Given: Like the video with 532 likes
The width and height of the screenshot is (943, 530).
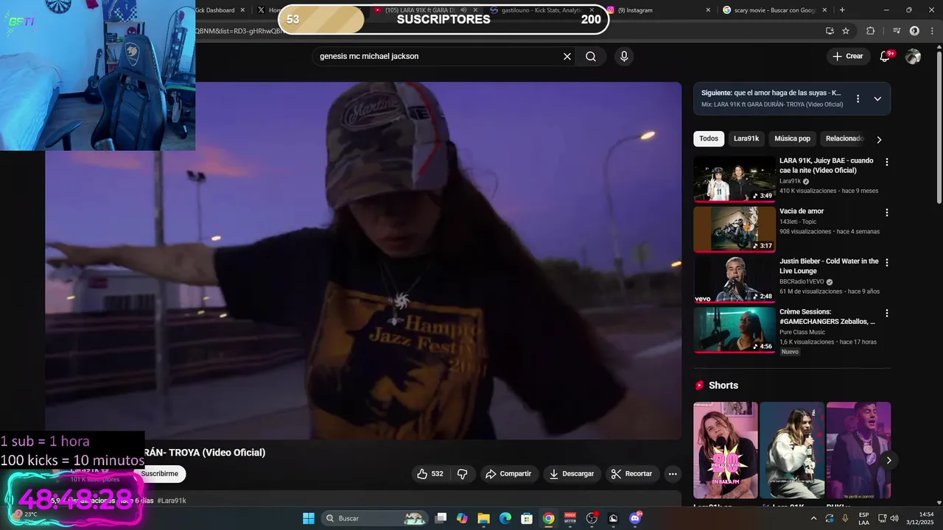Looking at the screenshot, I should point(430,474).
